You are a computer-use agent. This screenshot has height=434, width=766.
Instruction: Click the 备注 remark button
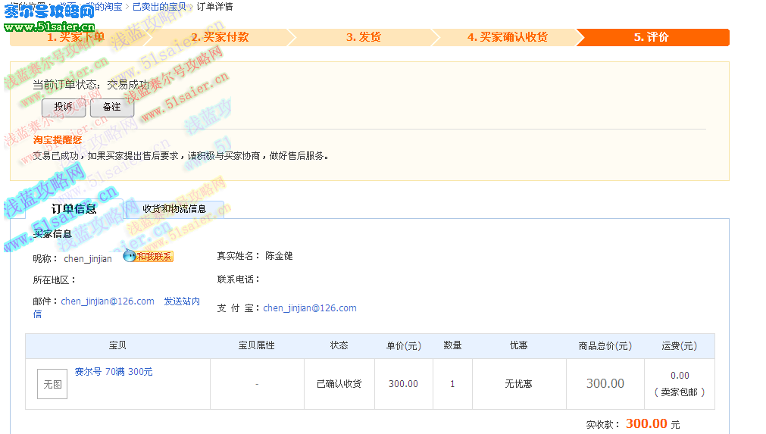[112, 108]
